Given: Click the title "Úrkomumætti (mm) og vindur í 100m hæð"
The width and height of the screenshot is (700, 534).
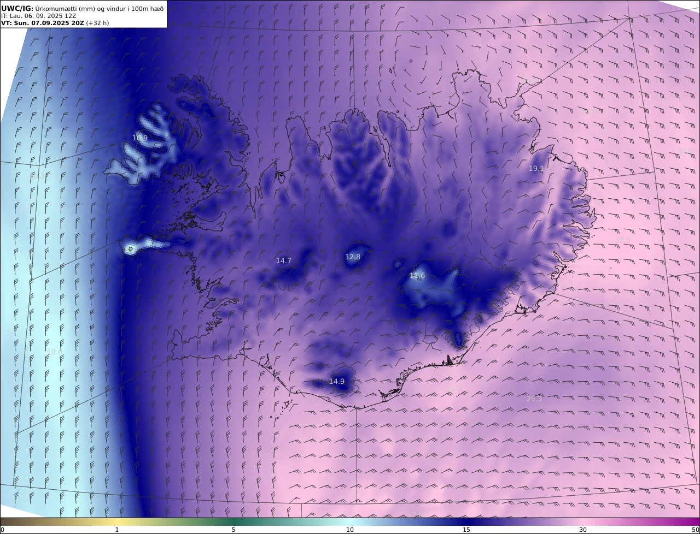Looking at the screenshot, I should pos(100,8).
